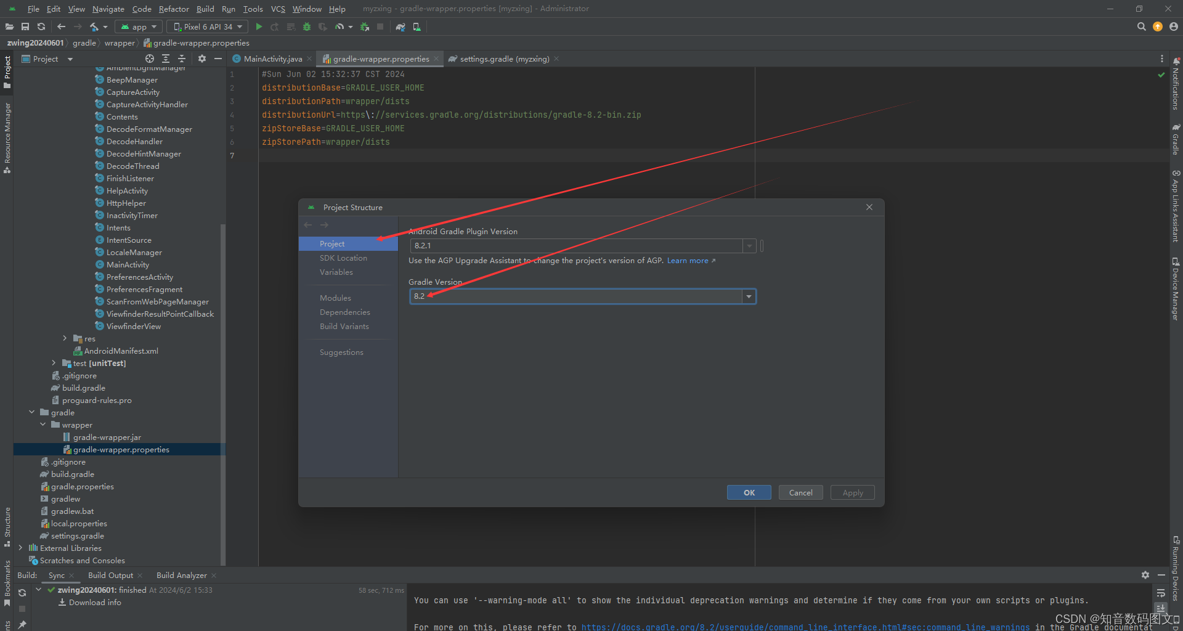
Task: Click the Learn more link
Action: tap(688, 261)
